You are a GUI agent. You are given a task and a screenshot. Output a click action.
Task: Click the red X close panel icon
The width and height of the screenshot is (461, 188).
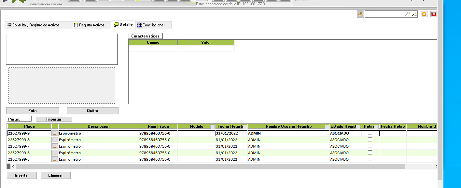pyautogui.click(x=433, y=14)
